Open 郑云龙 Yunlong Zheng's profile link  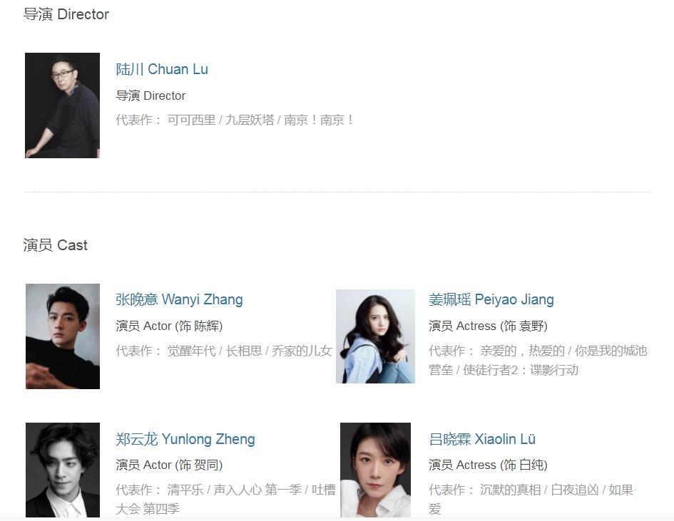tap(185, 439)
